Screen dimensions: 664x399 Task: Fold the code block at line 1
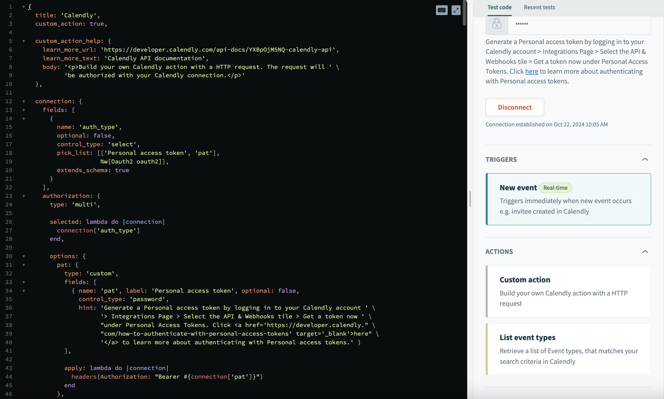24,7
